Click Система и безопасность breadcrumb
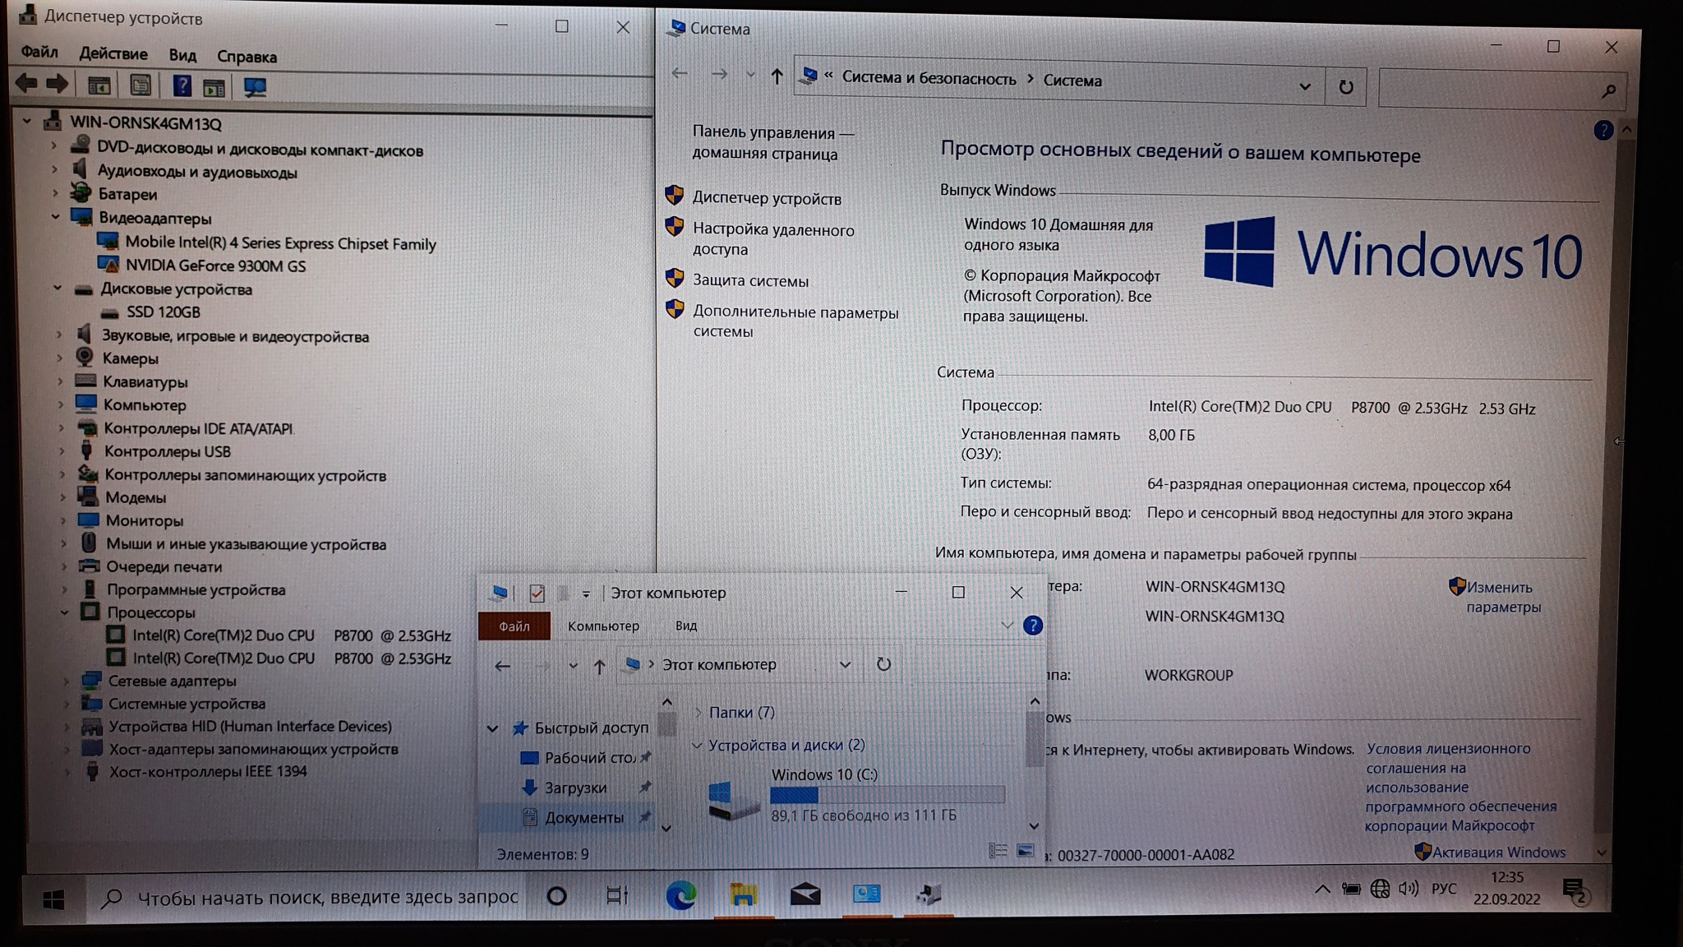This screenshot has height=947, width=1683. click(929, 79)
